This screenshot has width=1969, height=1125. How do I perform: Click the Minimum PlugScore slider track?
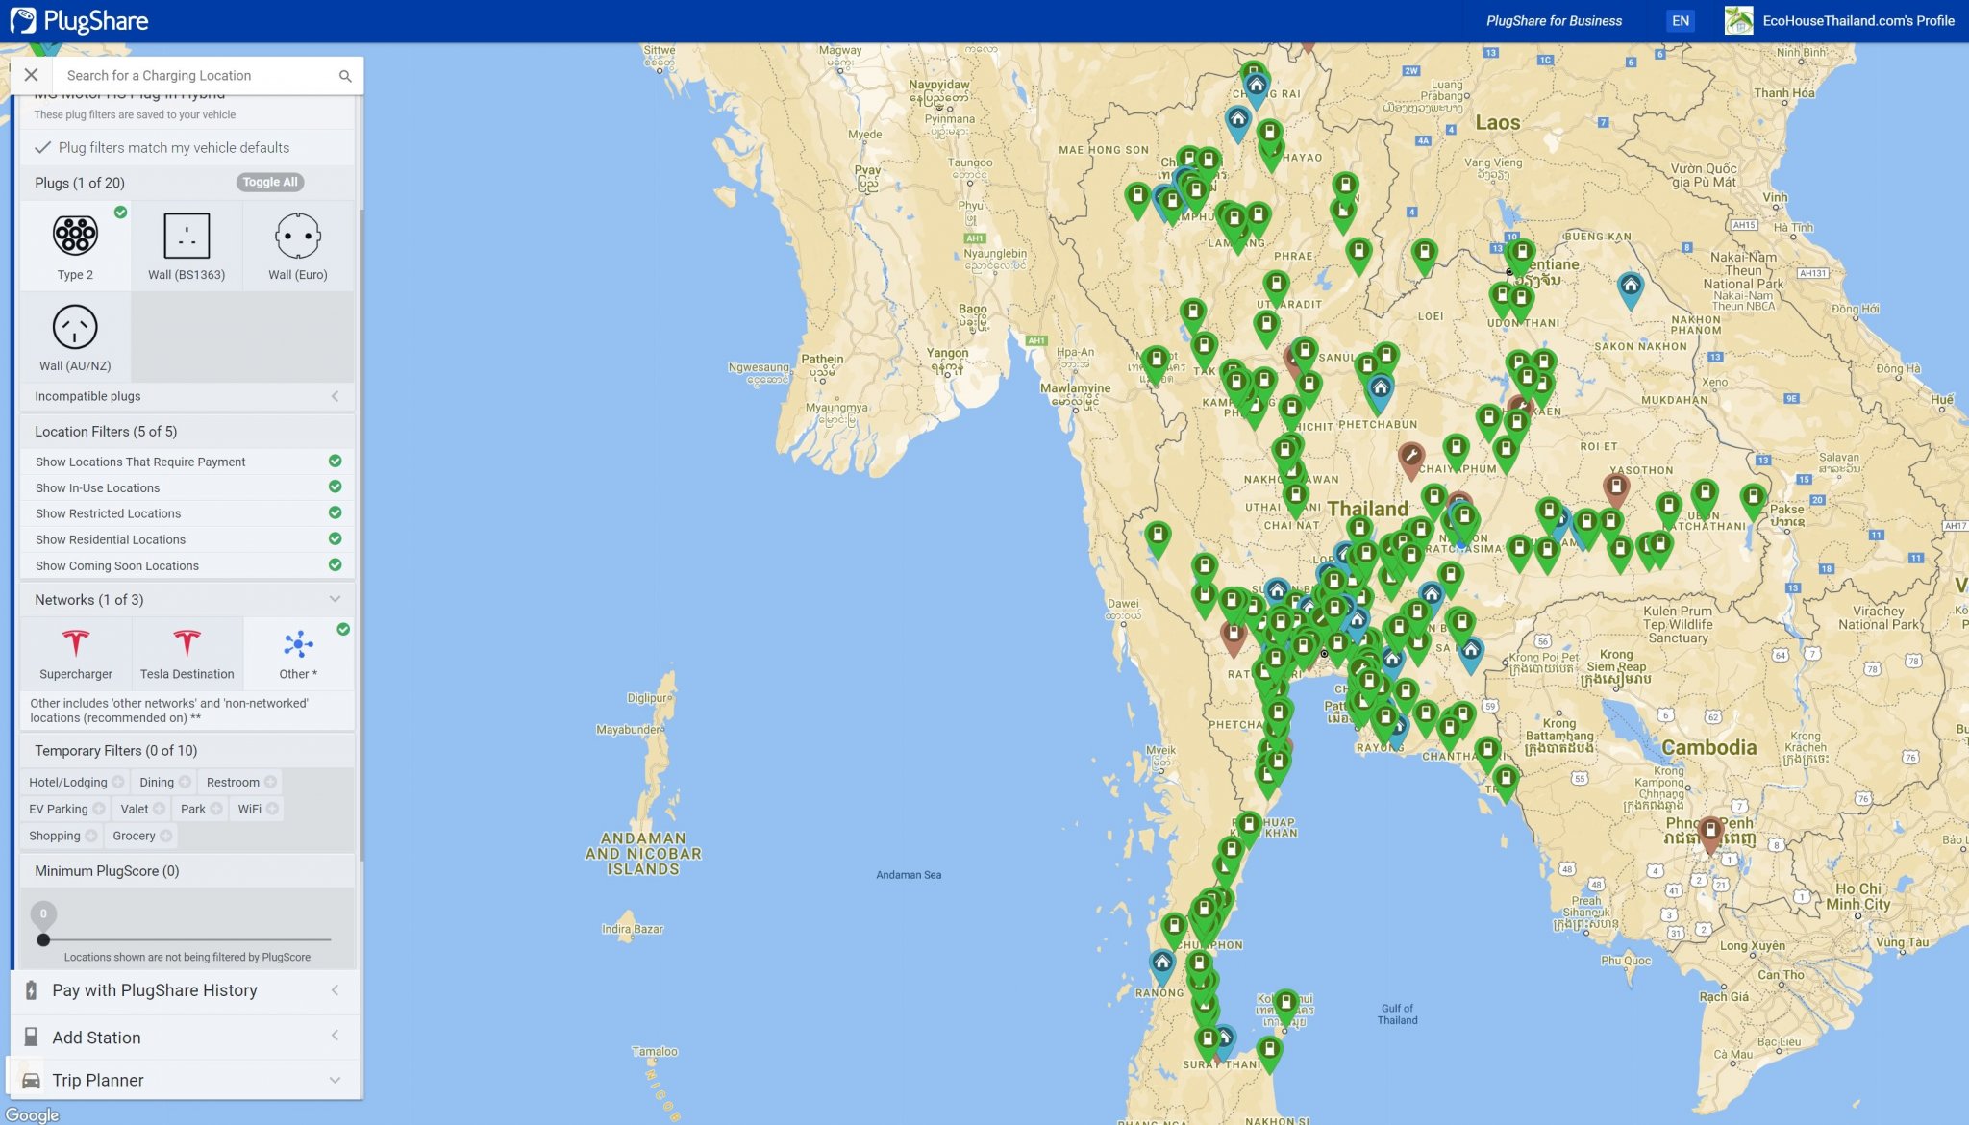click(187, 939)
